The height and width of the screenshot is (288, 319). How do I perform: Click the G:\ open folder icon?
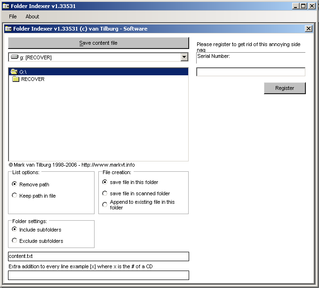pos(14,72)
